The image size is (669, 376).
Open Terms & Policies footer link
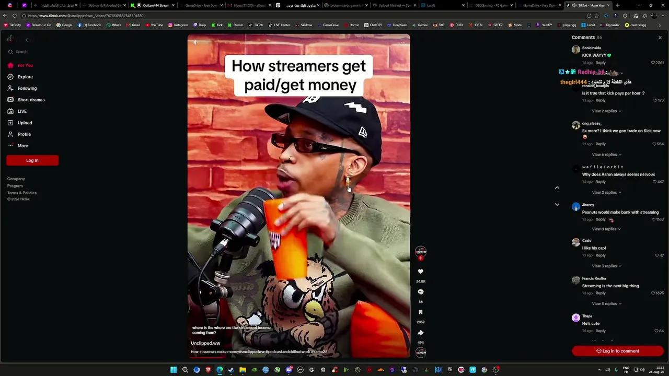coord(22,193)
